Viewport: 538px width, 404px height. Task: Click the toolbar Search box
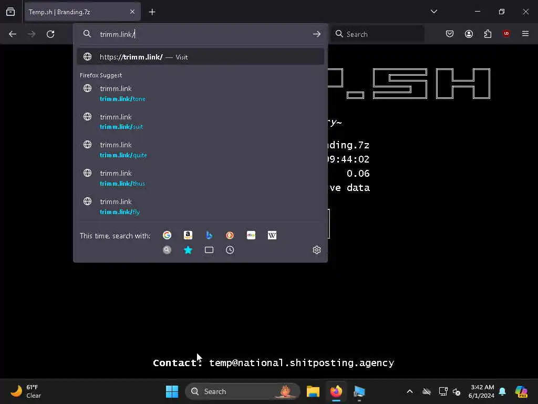pyautogui.click(x=378, y=34)
